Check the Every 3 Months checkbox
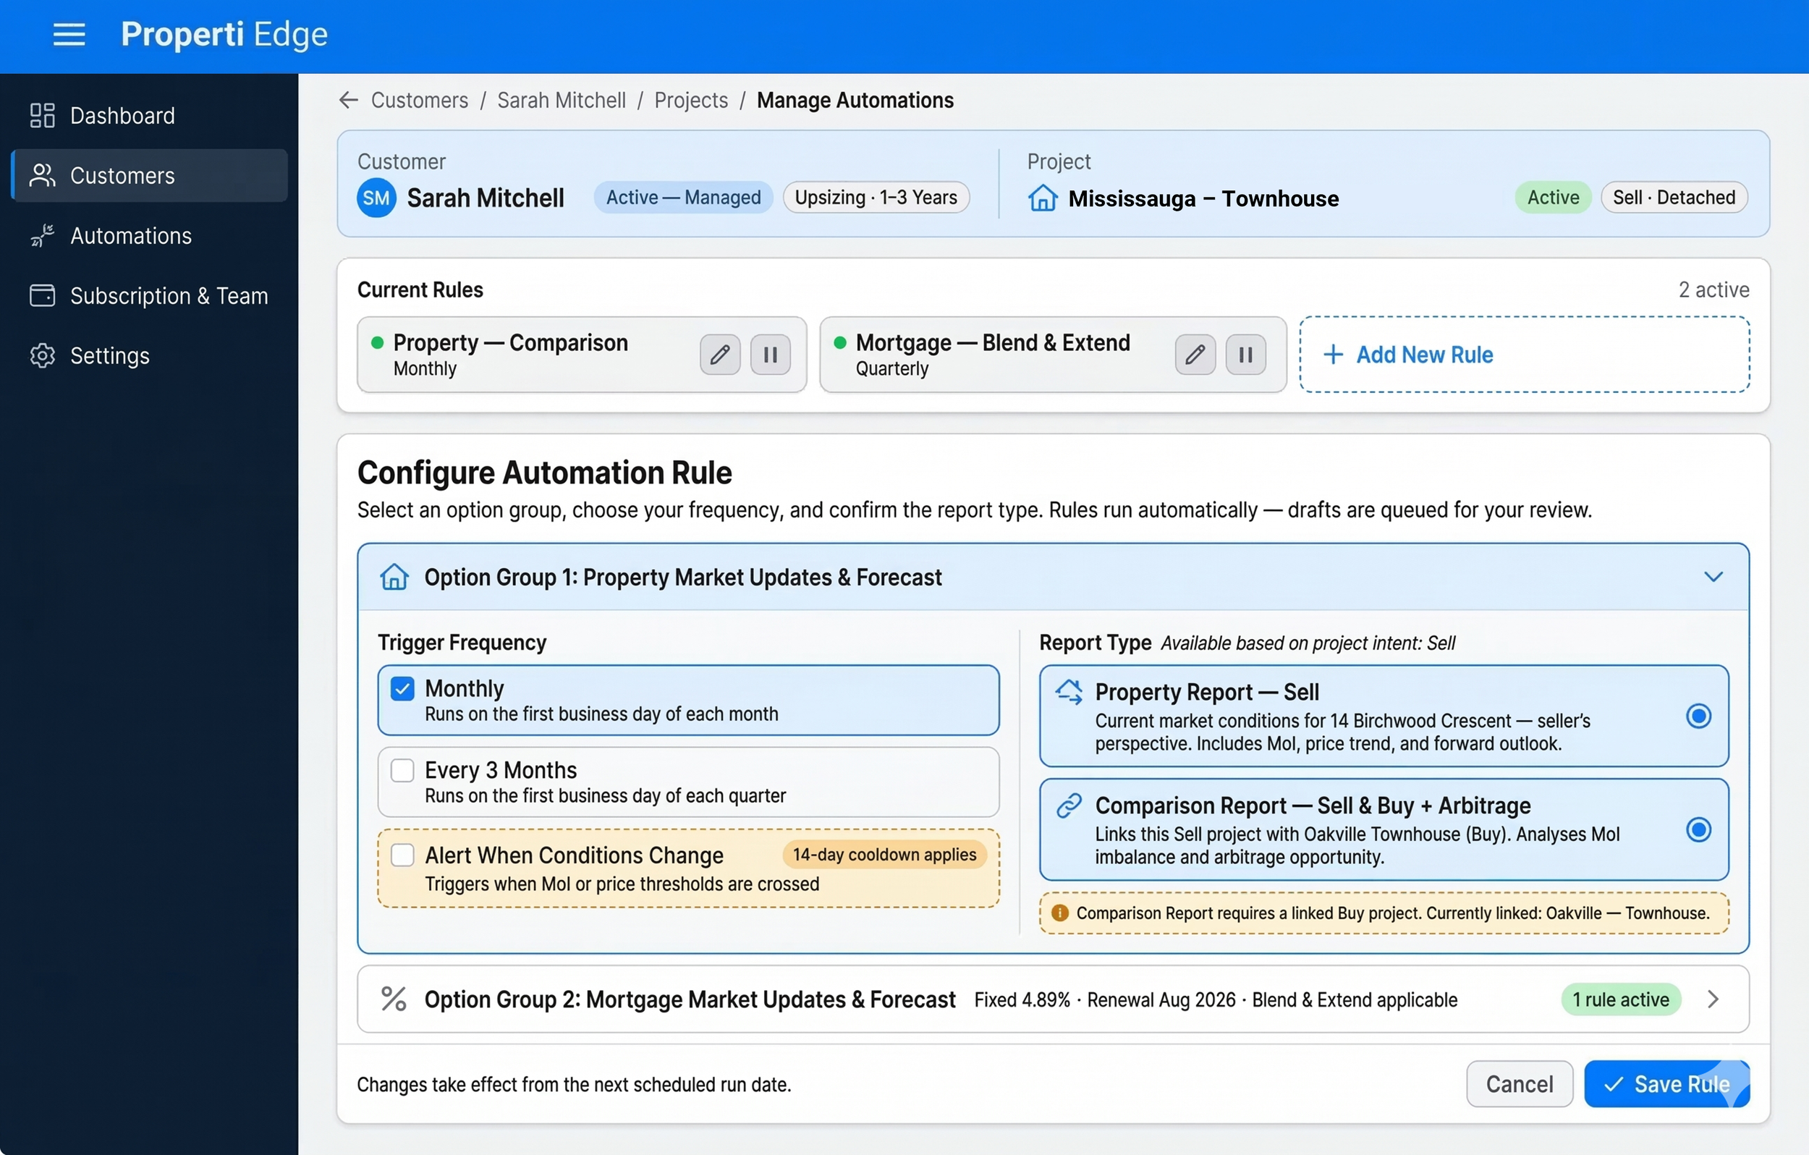The width and height of the screenshot is (1809, 1155). [x=402, y=770]
